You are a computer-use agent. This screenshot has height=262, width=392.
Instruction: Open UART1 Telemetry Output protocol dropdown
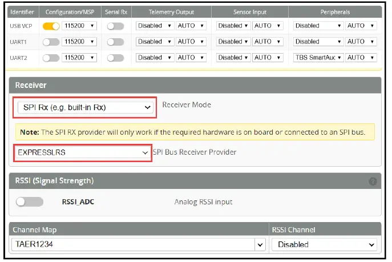coord(155,42)
